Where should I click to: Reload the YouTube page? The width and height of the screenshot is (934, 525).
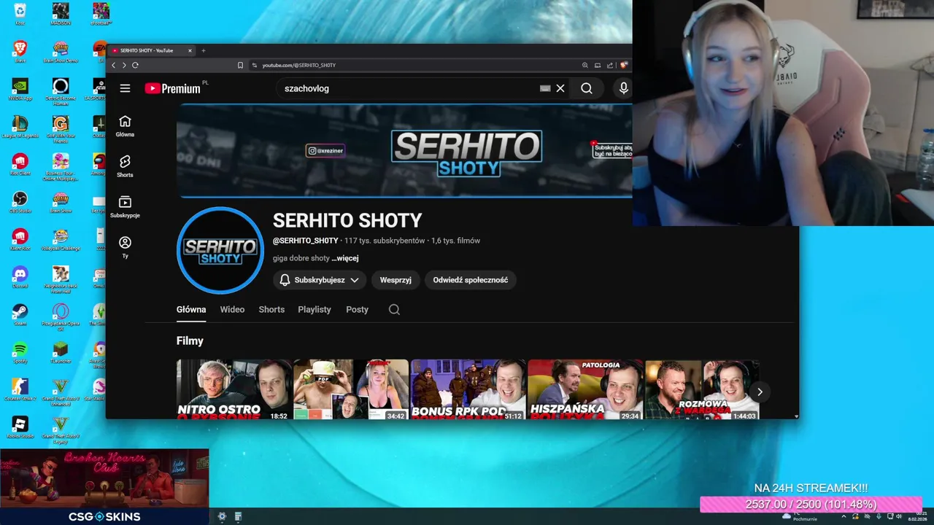pyautogui.click(x=135, y=65)
